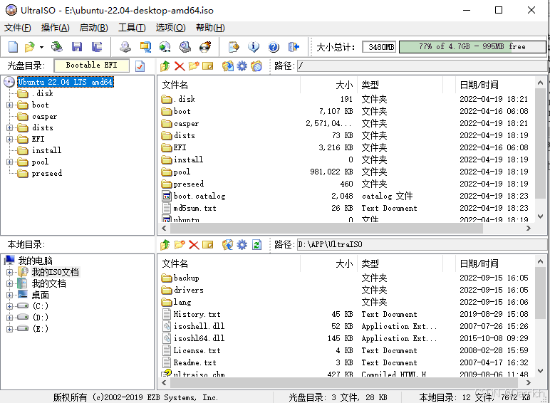Select Ubuntu 22.04 LTS amd64 root node
This screenshot has height=403, width=550.
tap(66, 82)
